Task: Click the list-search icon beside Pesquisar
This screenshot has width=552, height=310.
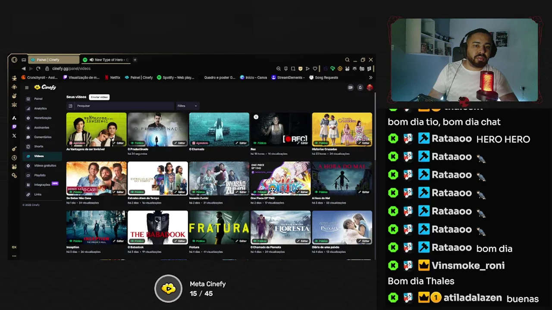Action: (x=70, y=106)
